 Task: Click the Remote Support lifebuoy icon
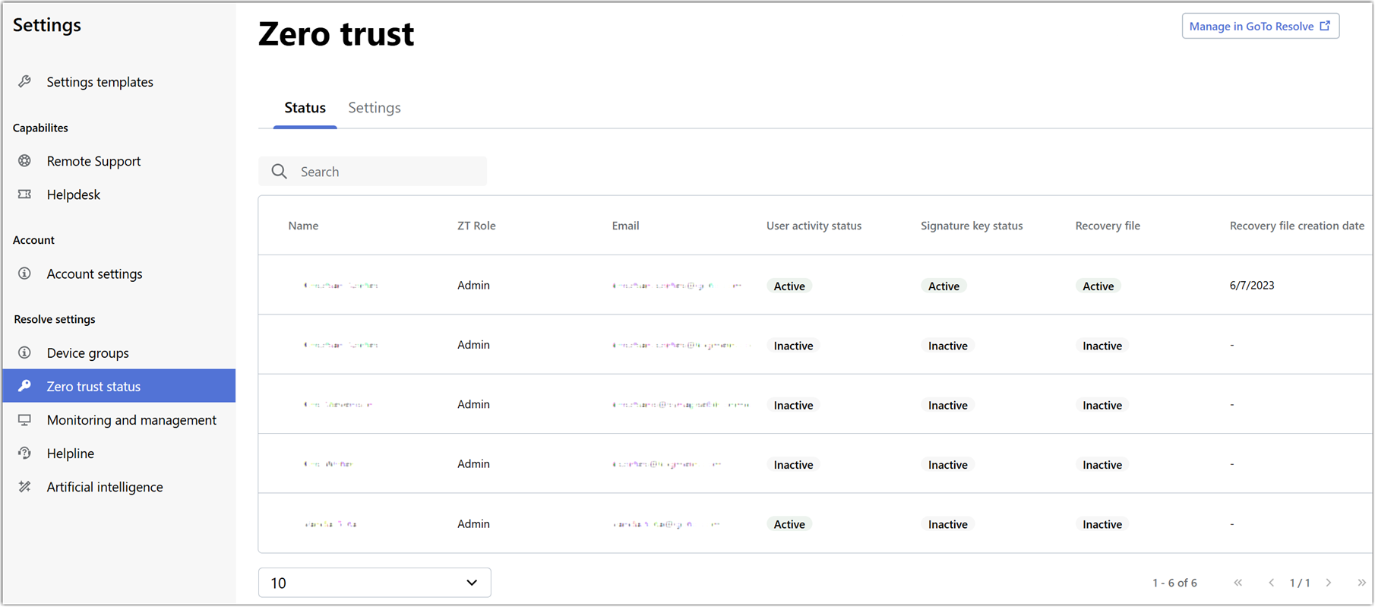click(x=25, y=160)
